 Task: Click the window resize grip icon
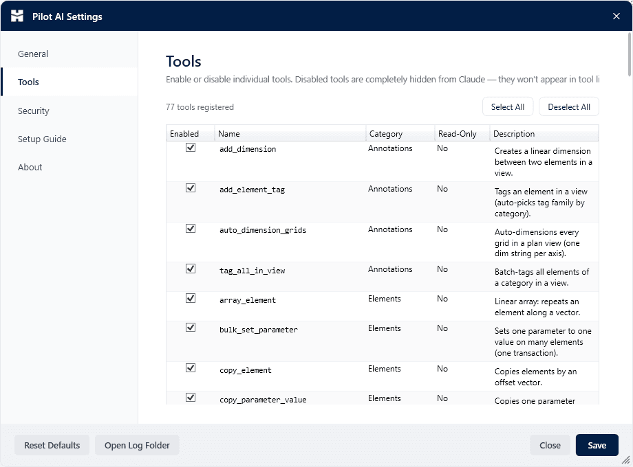click(x=625, y=459)
